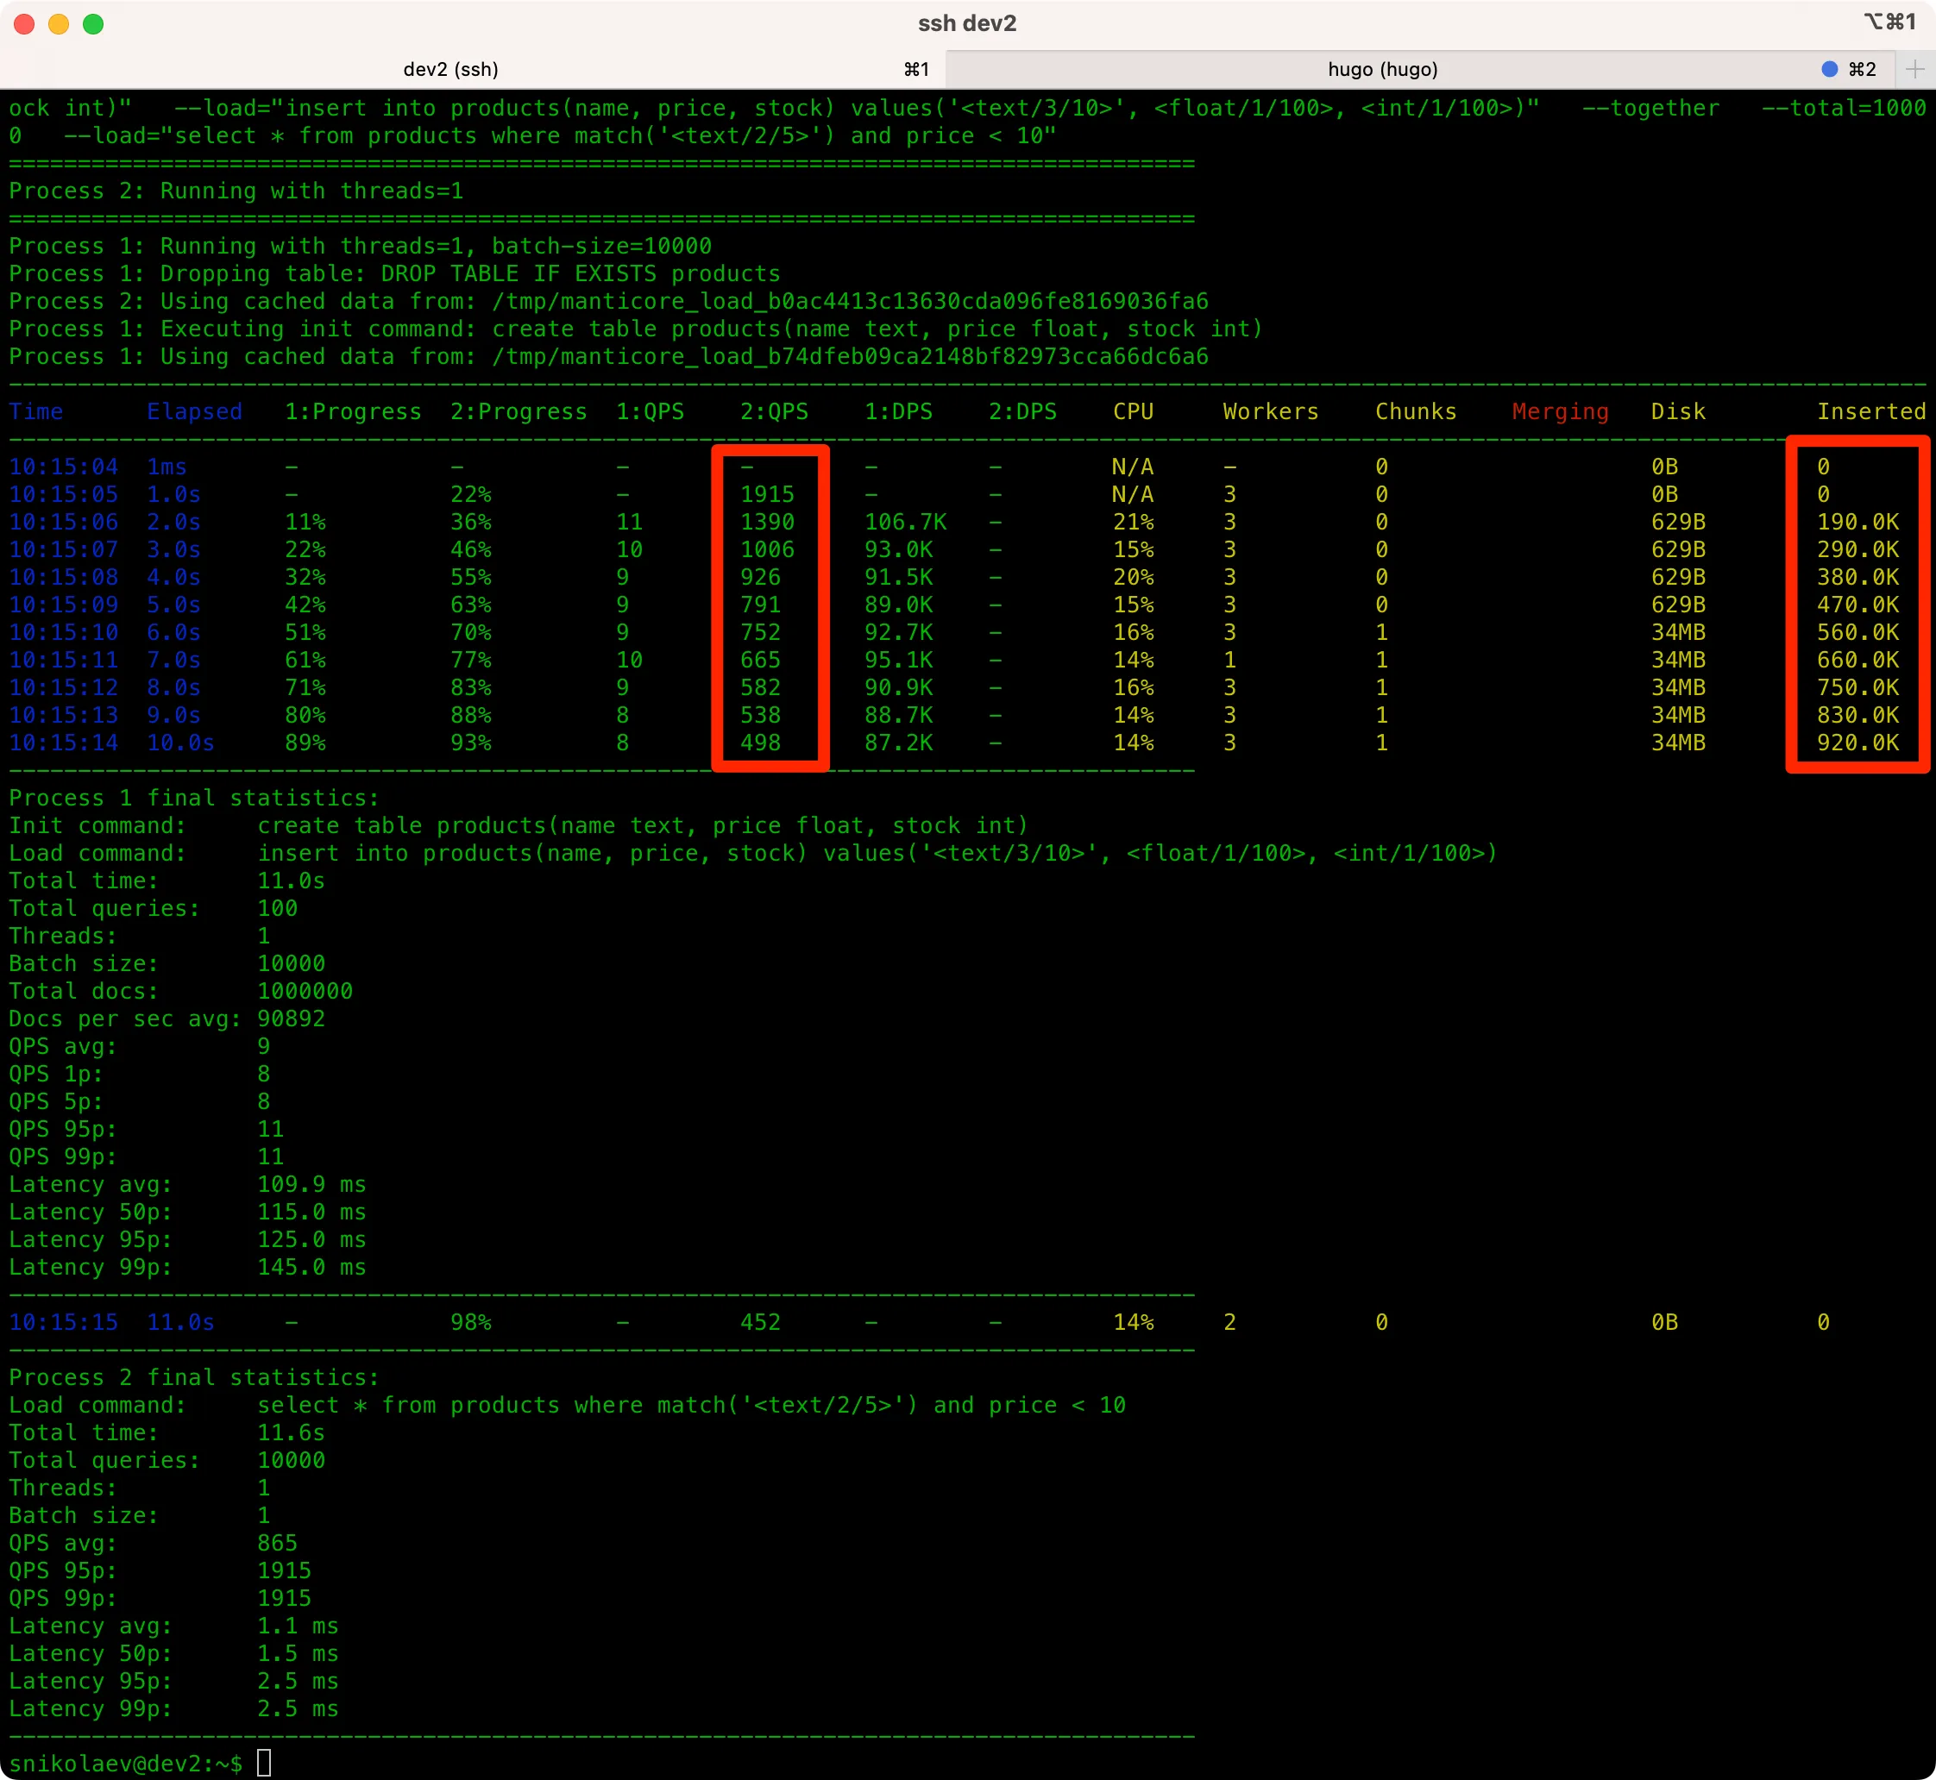Click the 2:QPS value 1006
Image resolution: width=1936 pixels, height=1780 pixels.
pos(767,550)
